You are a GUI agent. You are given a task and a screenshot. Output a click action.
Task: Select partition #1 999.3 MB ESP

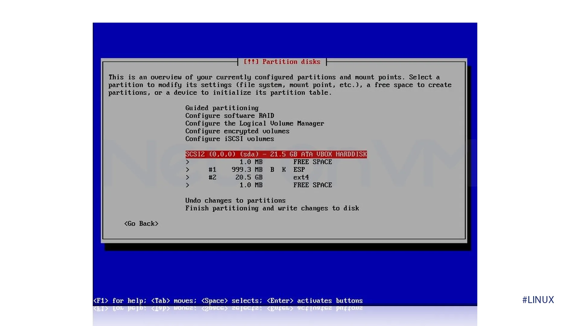tap(245, 170)
